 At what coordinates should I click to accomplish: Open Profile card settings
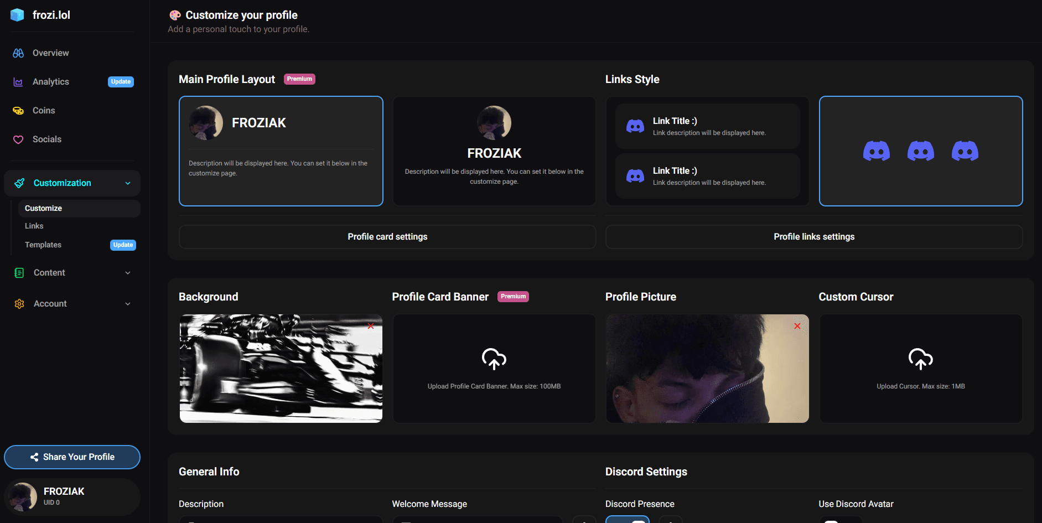click(387, 236)
